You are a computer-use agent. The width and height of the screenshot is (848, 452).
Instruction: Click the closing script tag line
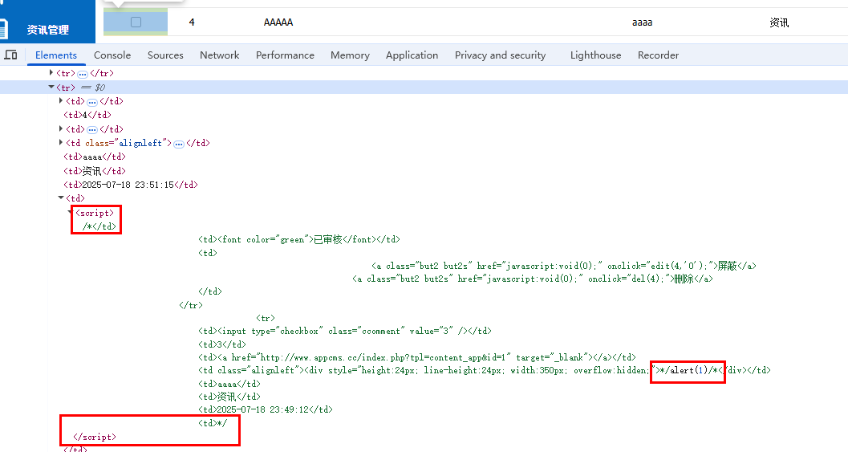[x=95, y=437]
